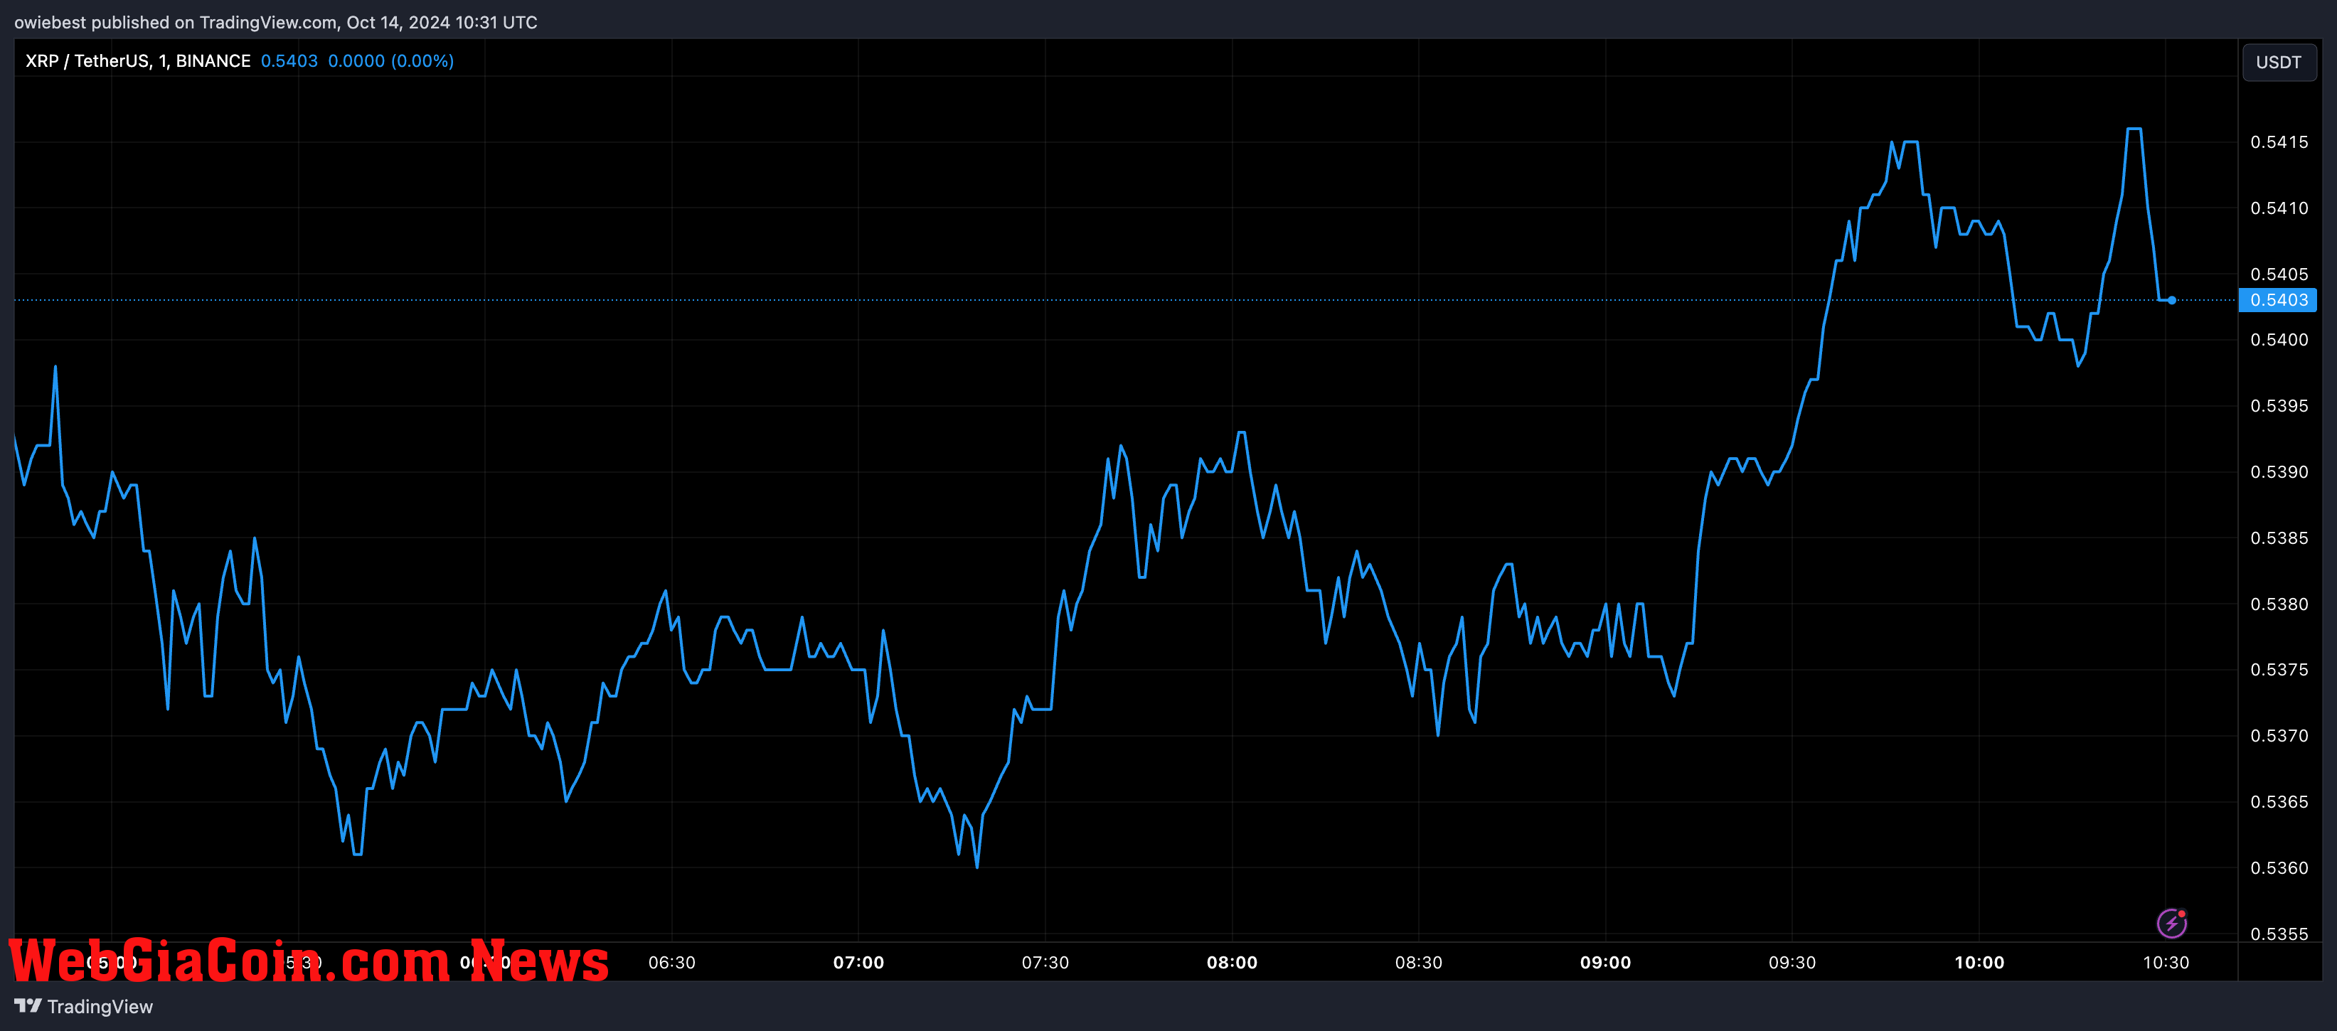
Task: Click the 0.5405 price axis label
Action: coord(2279,274)
